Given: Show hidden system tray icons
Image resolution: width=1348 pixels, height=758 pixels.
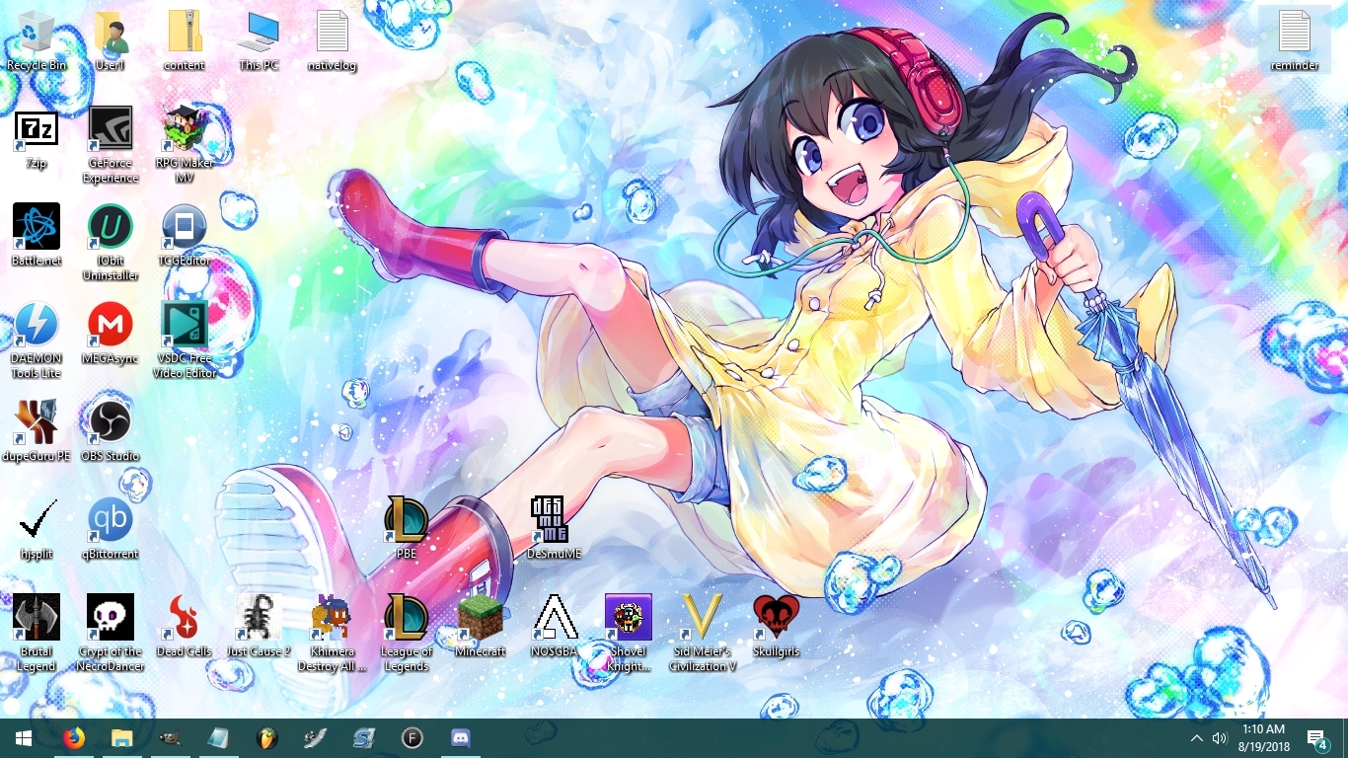Looking at the screenshot, I should [x=1196, y=738].
